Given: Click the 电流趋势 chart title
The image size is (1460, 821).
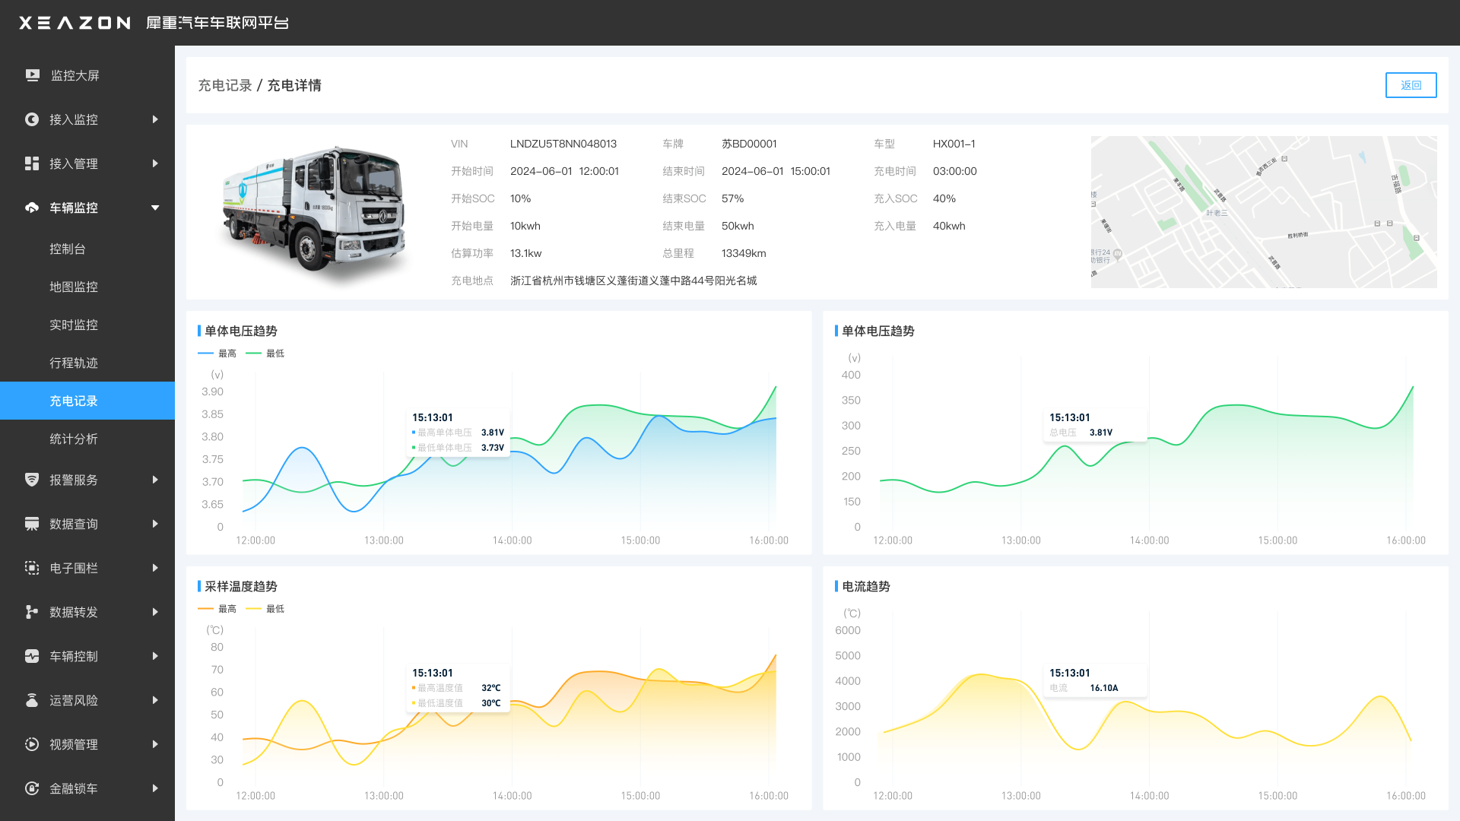Looking at the screenshot, I should click(866, 586).
